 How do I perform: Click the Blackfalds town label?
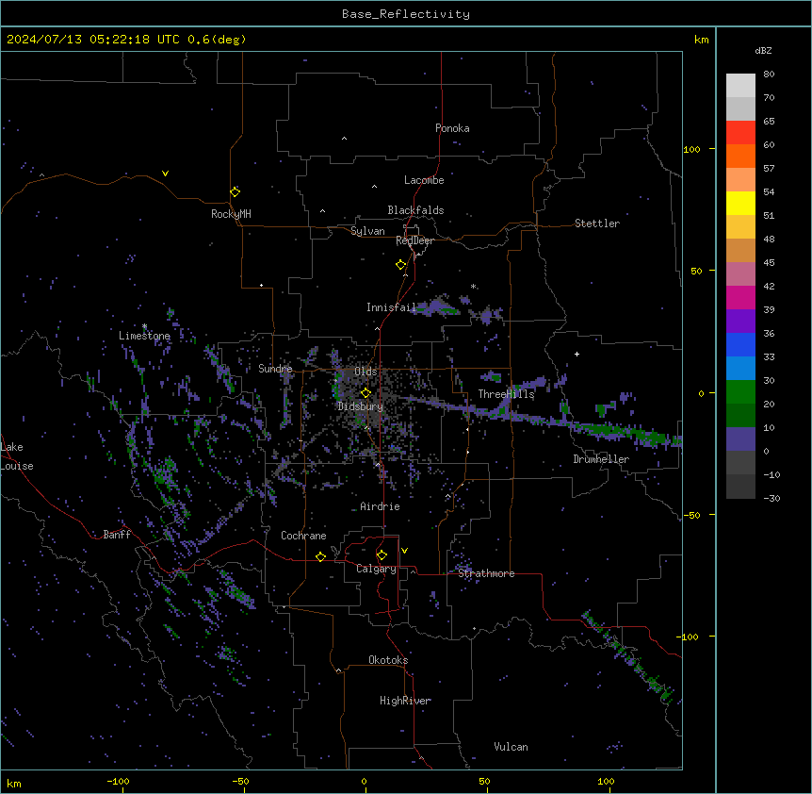coord(415,210)
